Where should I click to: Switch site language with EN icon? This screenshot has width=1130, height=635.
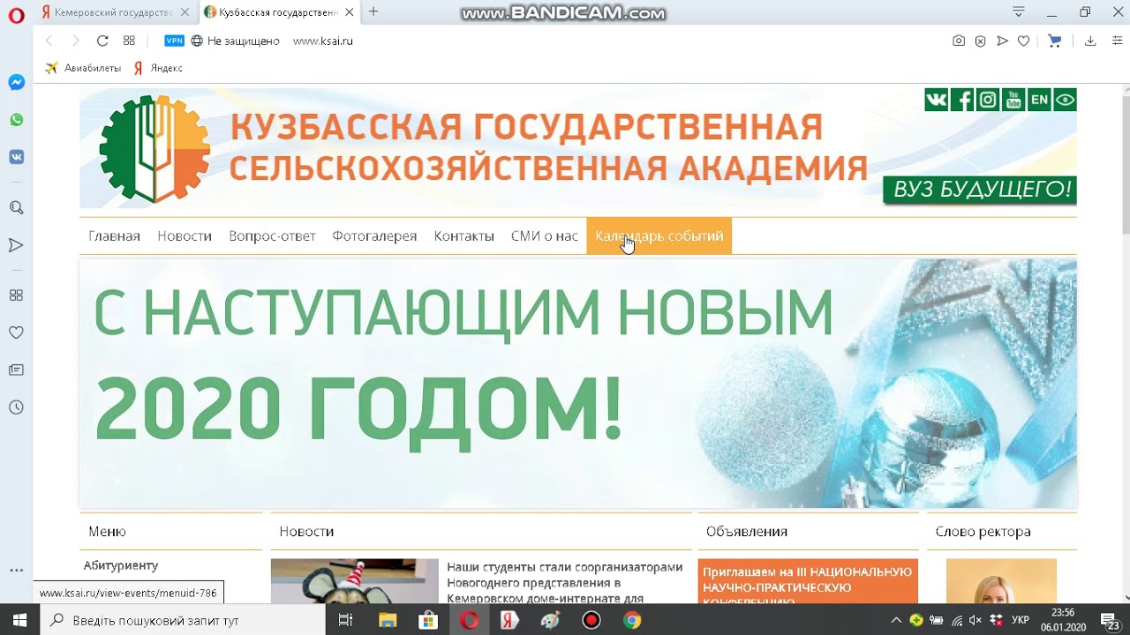pyautogui.click(x=1039, y=100)
